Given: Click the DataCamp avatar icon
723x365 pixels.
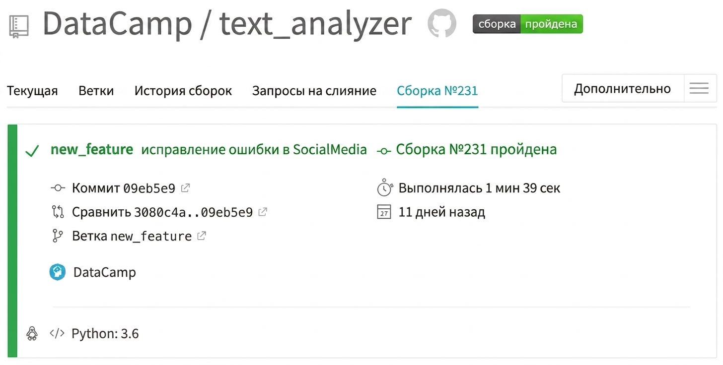Looking at the screenshot, I should (x=58, y=272).
